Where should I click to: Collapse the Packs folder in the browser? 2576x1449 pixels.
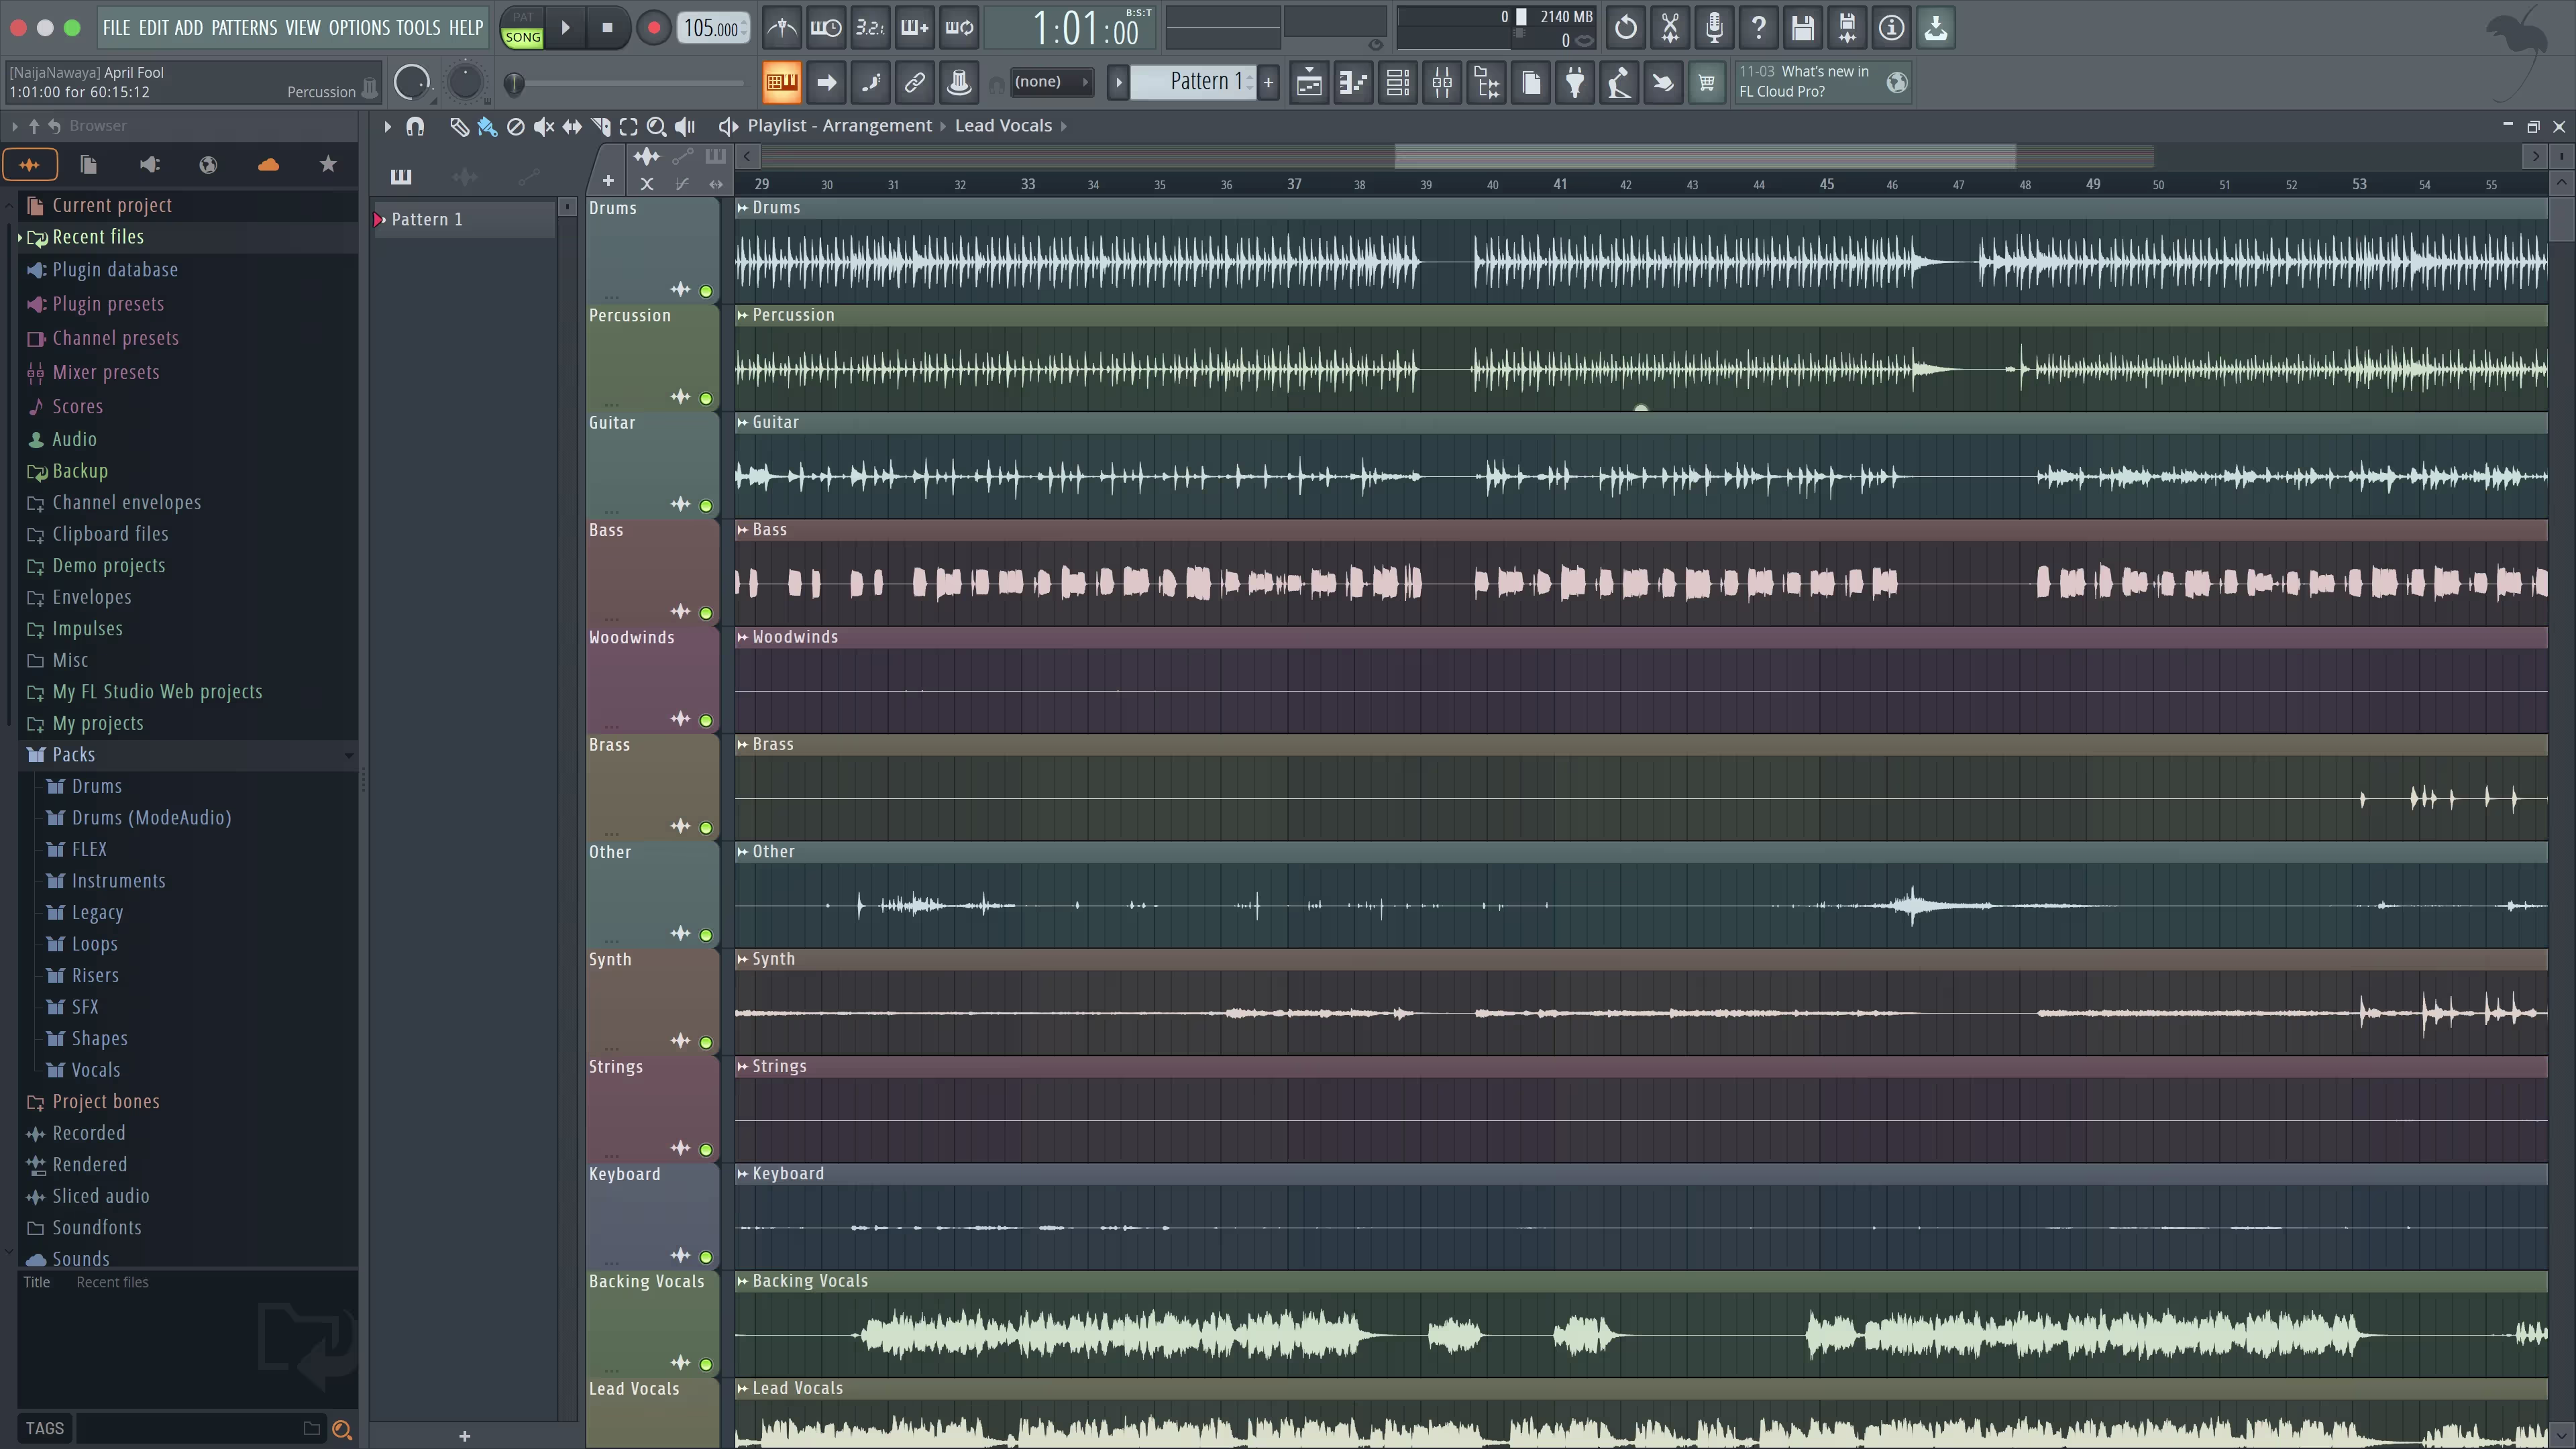tap(349, 755)
